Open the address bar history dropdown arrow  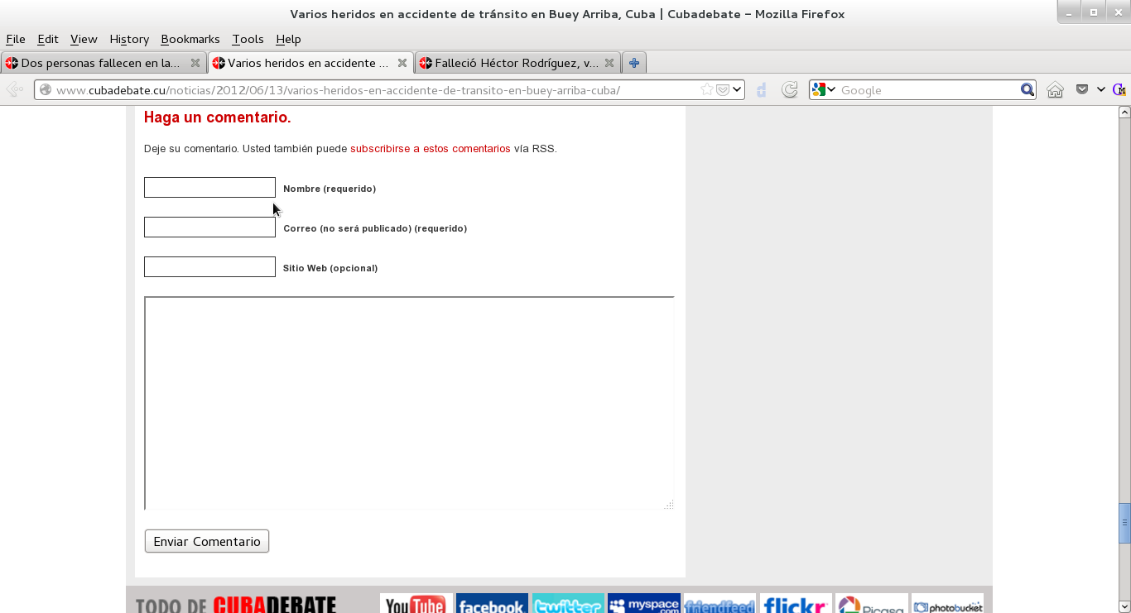click(x=737, y=89)
